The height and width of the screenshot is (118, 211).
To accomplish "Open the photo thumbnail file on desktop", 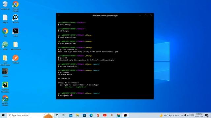I will pyautogui.click(x=5, y=72).
